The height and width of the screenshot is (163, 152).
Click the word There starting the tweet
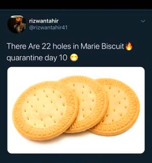pos(17,46)
